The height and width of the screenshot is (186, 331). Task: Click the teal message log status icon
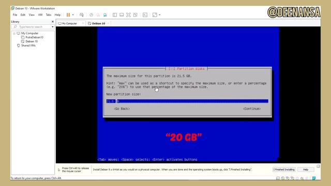[x=314, y=178]
